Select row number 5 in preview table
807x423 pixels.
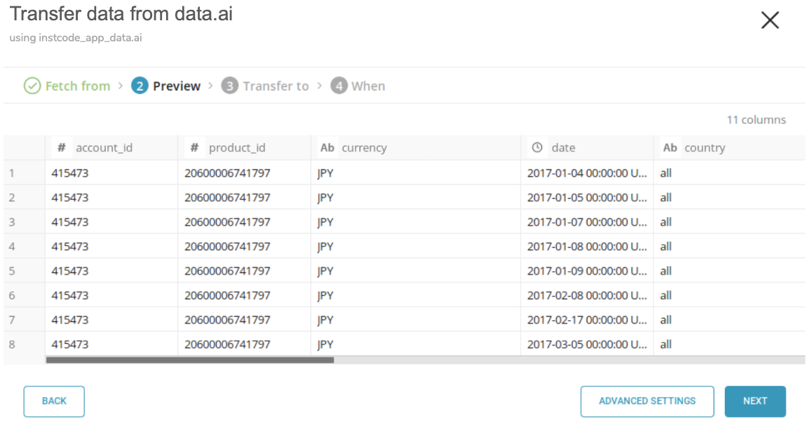[x=12, y=271]
